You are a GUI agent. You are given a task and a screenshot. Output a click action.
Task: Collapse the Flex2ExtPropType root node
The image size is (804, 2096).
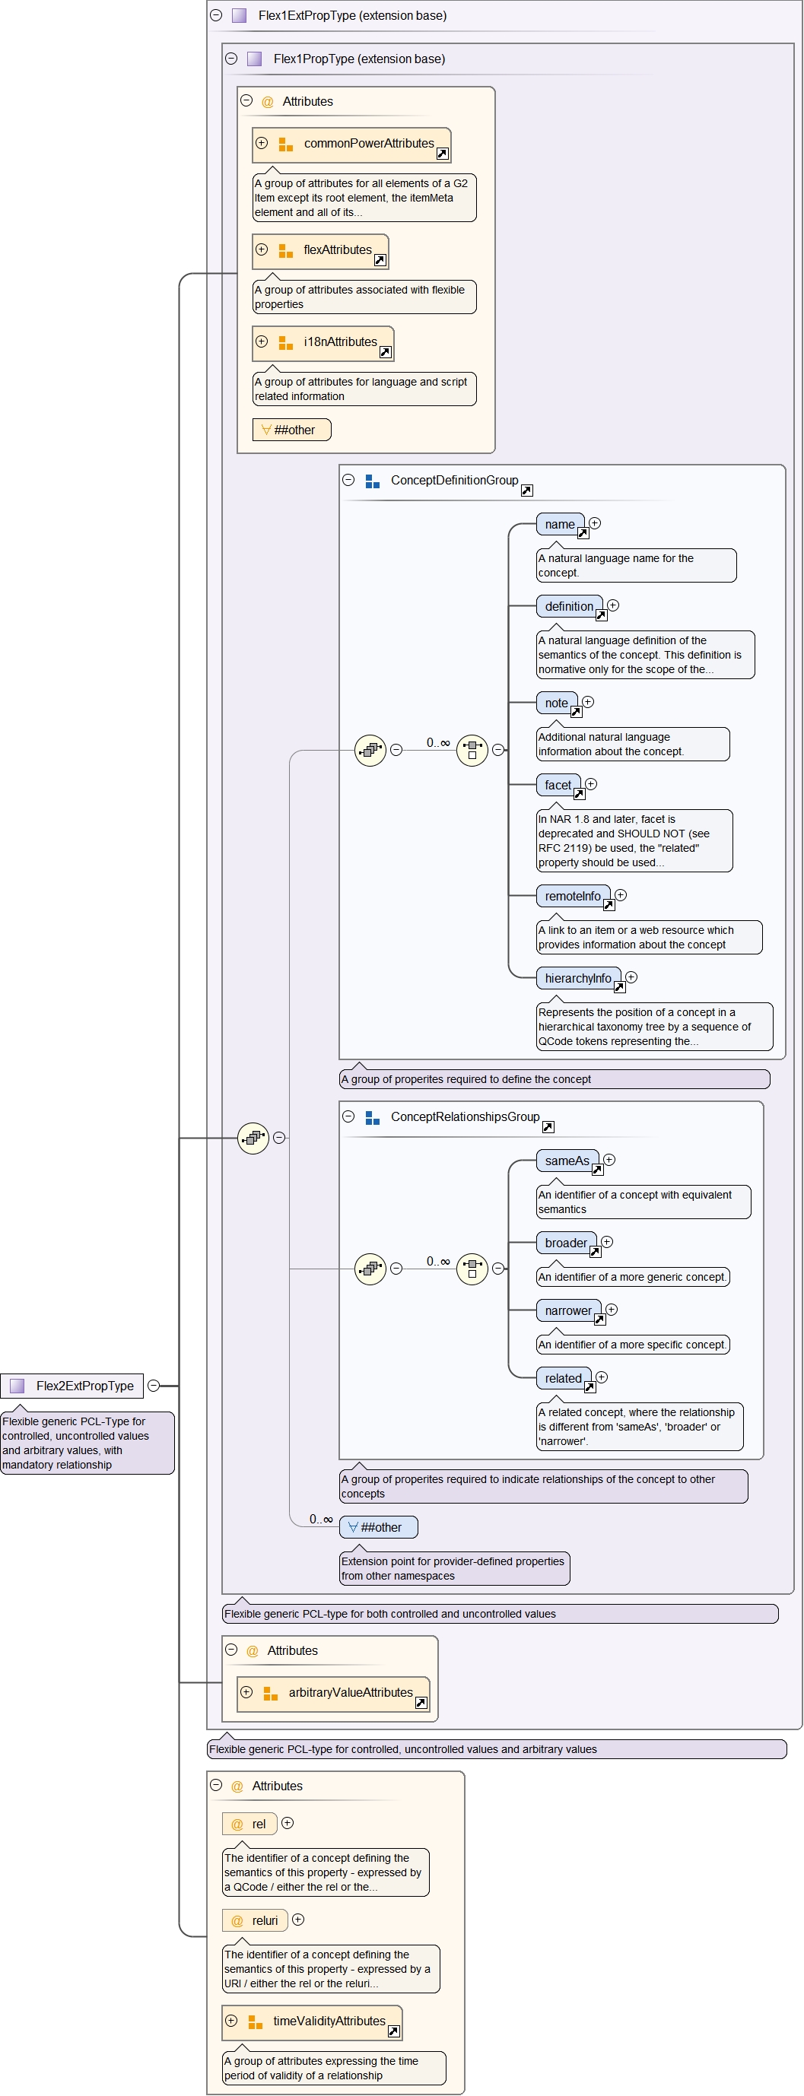(x=154, y=1386)
